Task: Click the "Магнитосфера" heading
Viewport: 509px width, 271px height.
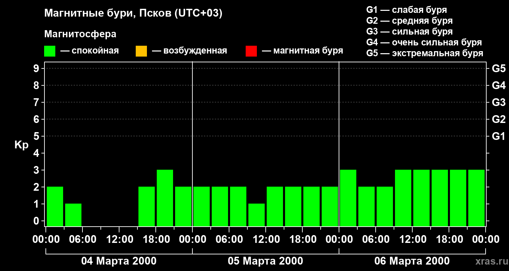Action: pyautogui.click(x=80, y=34)
